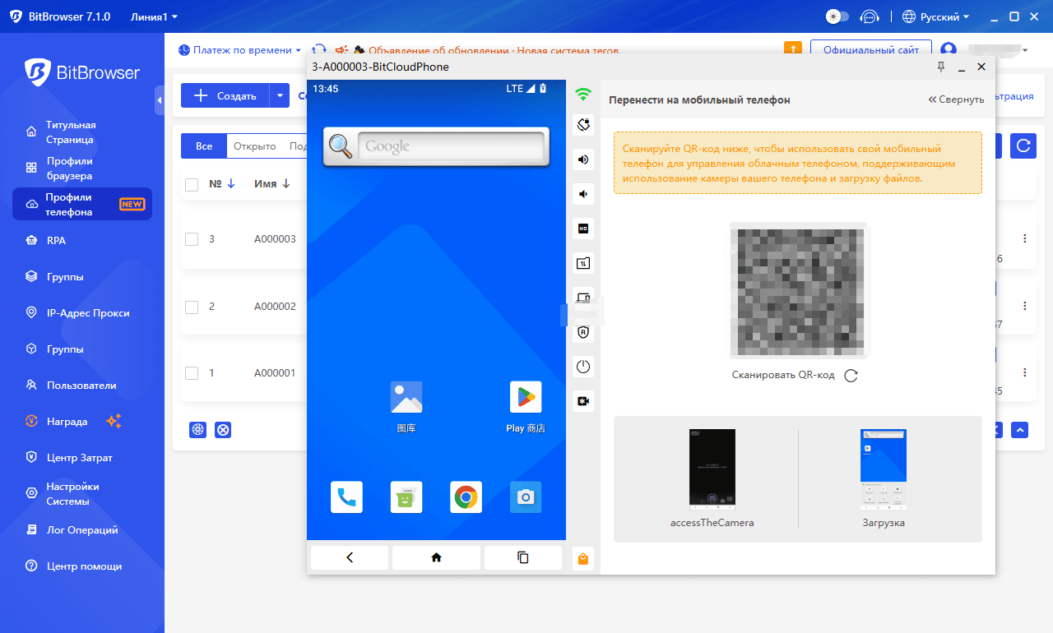1053x633 pixels.
Task: Click the power button icon in phone toolbar
Action: [583, 367]
